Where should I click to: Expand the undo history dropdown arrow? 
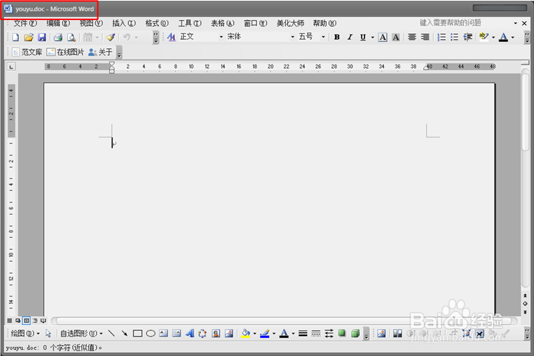[x=136, y=37]
